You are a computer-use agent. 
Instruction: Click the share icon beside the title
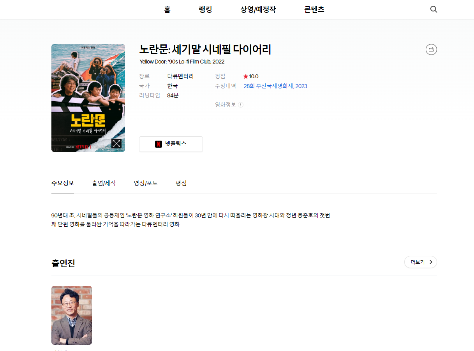(x=431, y=49)
